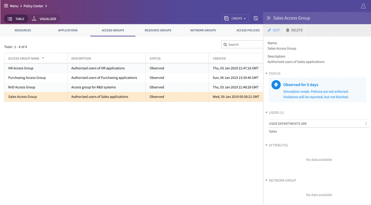Click the magnifier icon in the search box
The width and height of the screenshot is (371, 205).
[x=226, y=44]
